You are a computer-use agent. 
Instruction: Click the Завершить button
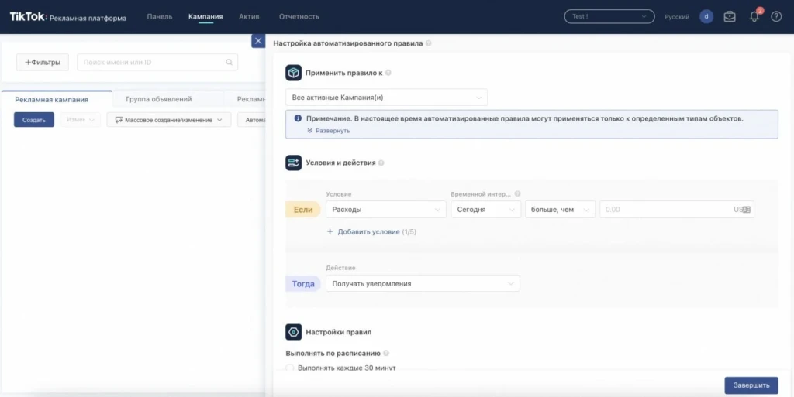coord(751,385)
